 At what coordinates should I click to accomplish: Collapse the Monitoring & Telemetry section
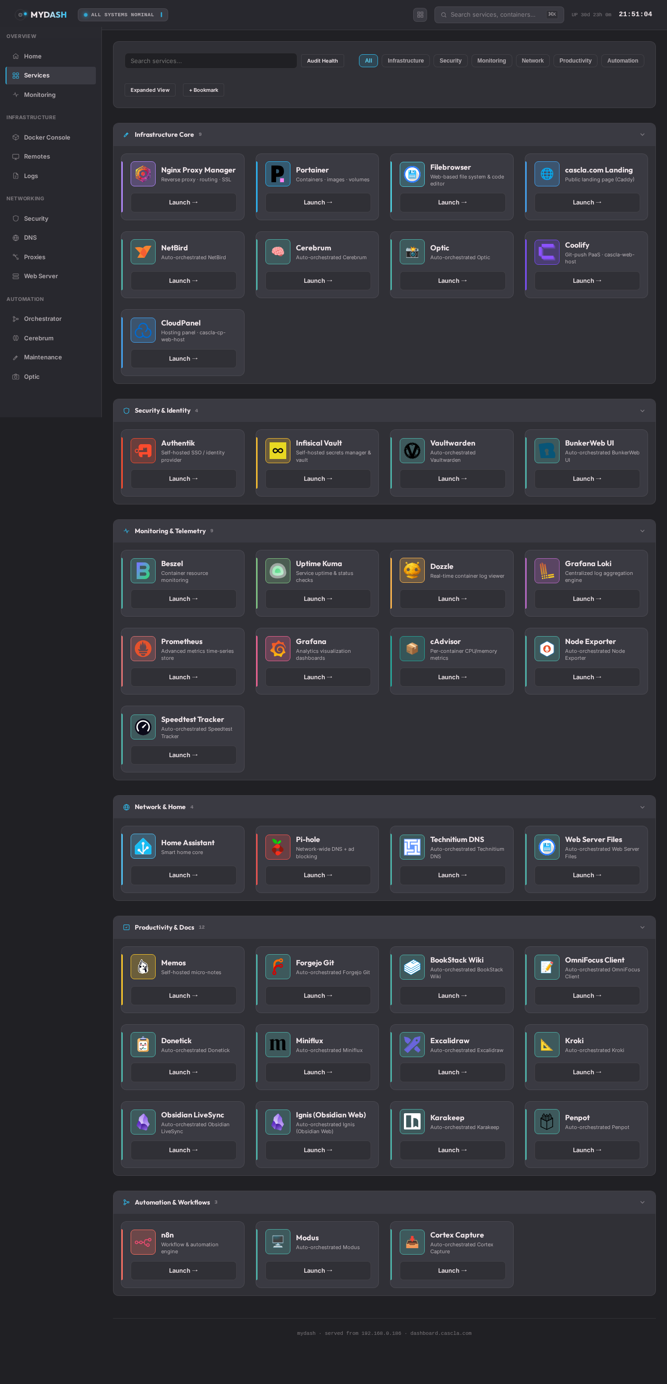pyautogui.click(x=642, y=531)
